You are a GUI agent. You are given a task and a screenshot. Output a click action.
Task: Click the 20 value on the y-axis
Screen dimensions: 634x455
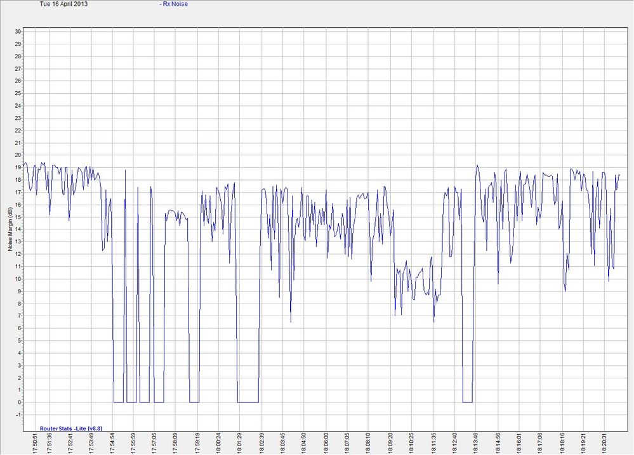click(x=18, y=155)
